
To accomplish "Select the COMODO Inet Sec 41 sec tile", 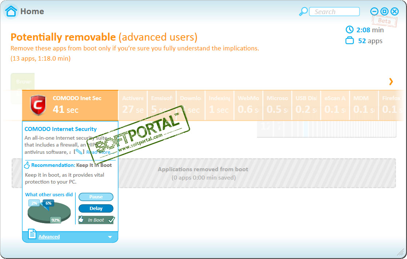I will coord(70,105).
